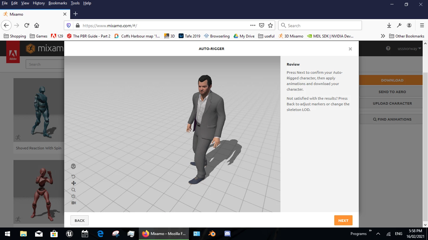Open the Bookmarks menu
Screen dimensions: 428x240
(58, 3)
